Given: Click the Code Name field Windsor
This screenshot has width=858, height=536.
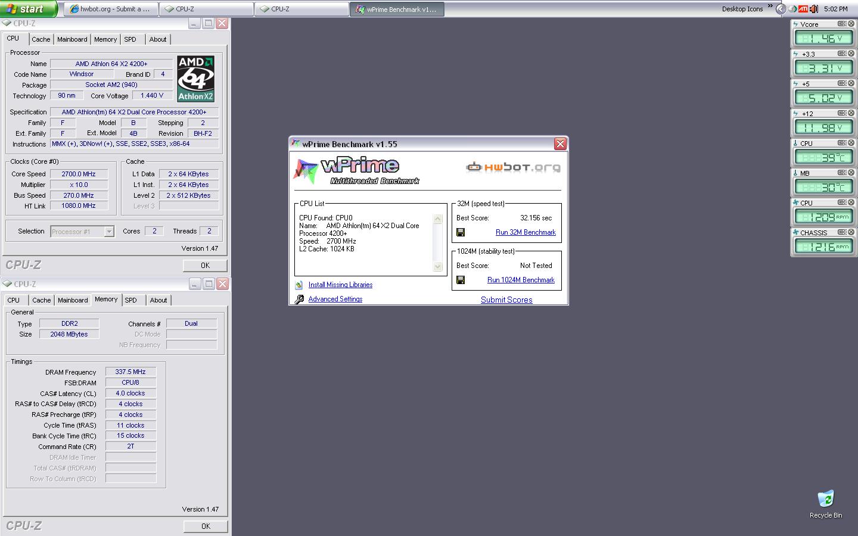Looking at the screenshot, I should pos(82,74).
